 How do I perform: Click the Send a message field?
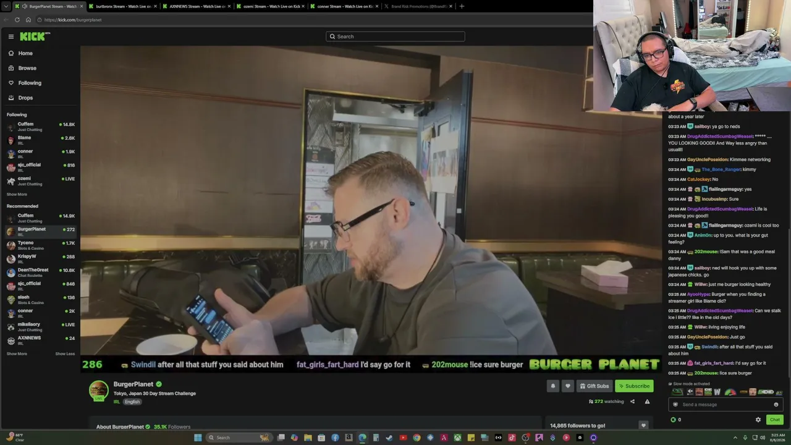tap(725, 405)
